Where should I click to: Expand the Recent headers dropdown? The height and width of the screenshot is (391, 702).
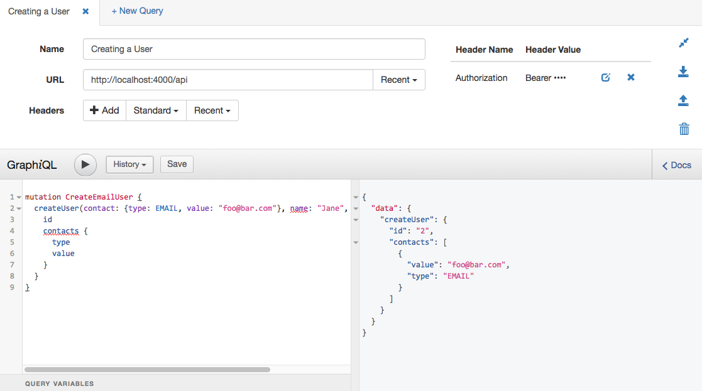[x=212, y=110]
